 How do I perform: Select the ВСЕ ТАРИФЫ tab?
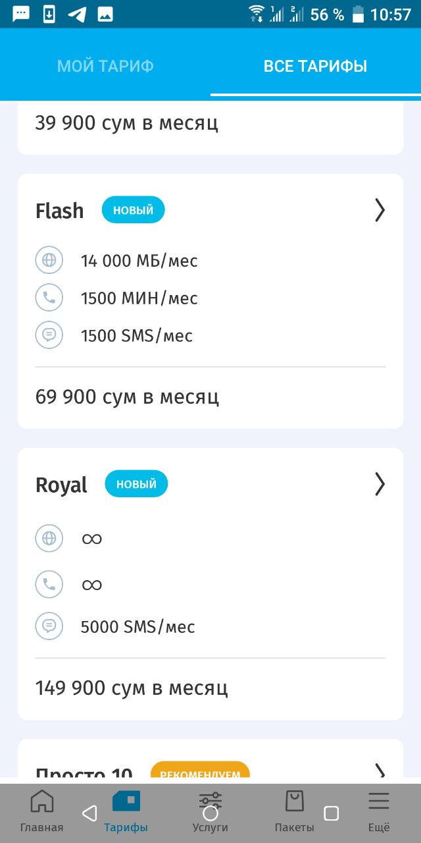(x=315, y=66)
